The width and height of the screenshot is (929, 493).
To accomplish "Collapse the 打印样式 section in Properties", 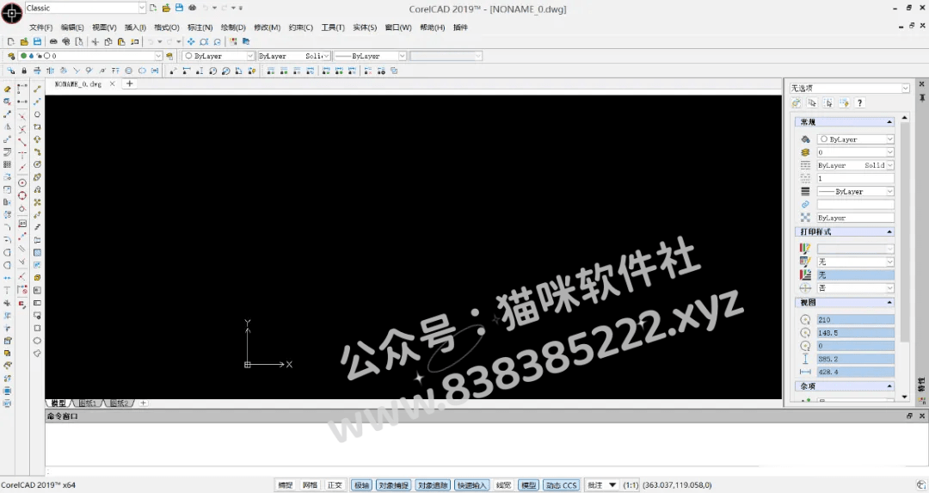I will [x=889, y=231].
